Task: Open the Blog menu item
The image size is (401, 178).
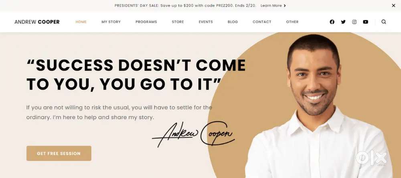Action: click(x=233, y=22)
